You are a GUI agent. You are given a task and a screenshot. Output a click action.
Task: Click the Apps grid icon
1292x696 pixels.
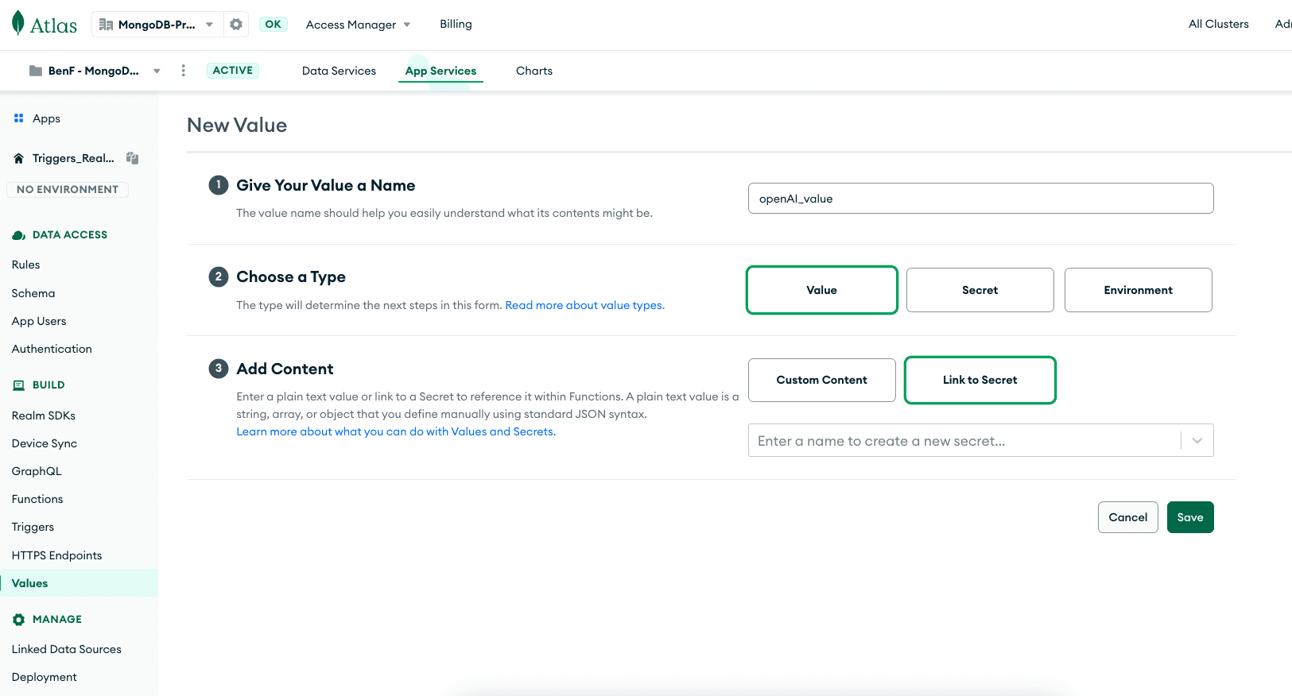(18, 118)
